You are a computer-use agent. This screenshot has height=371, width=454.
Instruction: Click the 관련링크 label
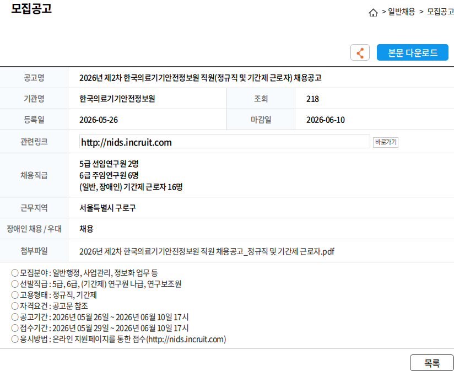point(34,142)
